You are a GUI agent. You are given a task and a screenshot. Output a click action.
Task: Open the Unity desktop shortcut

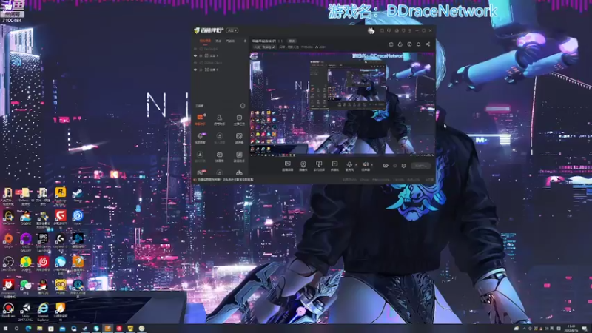tap(26, 312)
